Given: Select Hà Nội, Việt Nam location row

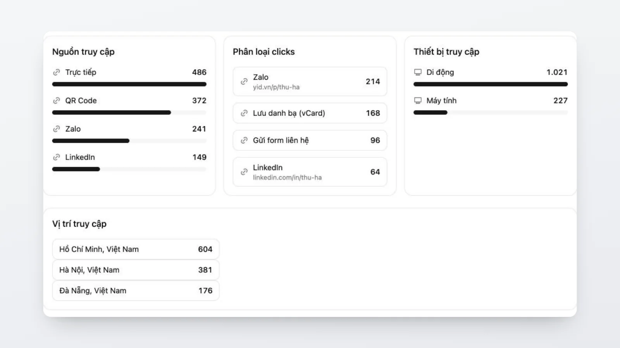Looking at the screenshot, I should click(136, 270).
